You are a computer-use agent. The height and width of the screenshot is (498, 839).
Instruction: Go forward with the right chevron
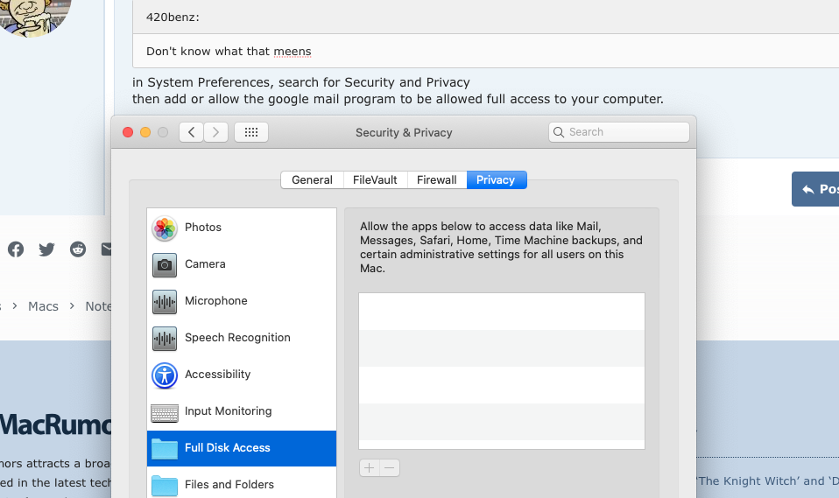[216, 132]
